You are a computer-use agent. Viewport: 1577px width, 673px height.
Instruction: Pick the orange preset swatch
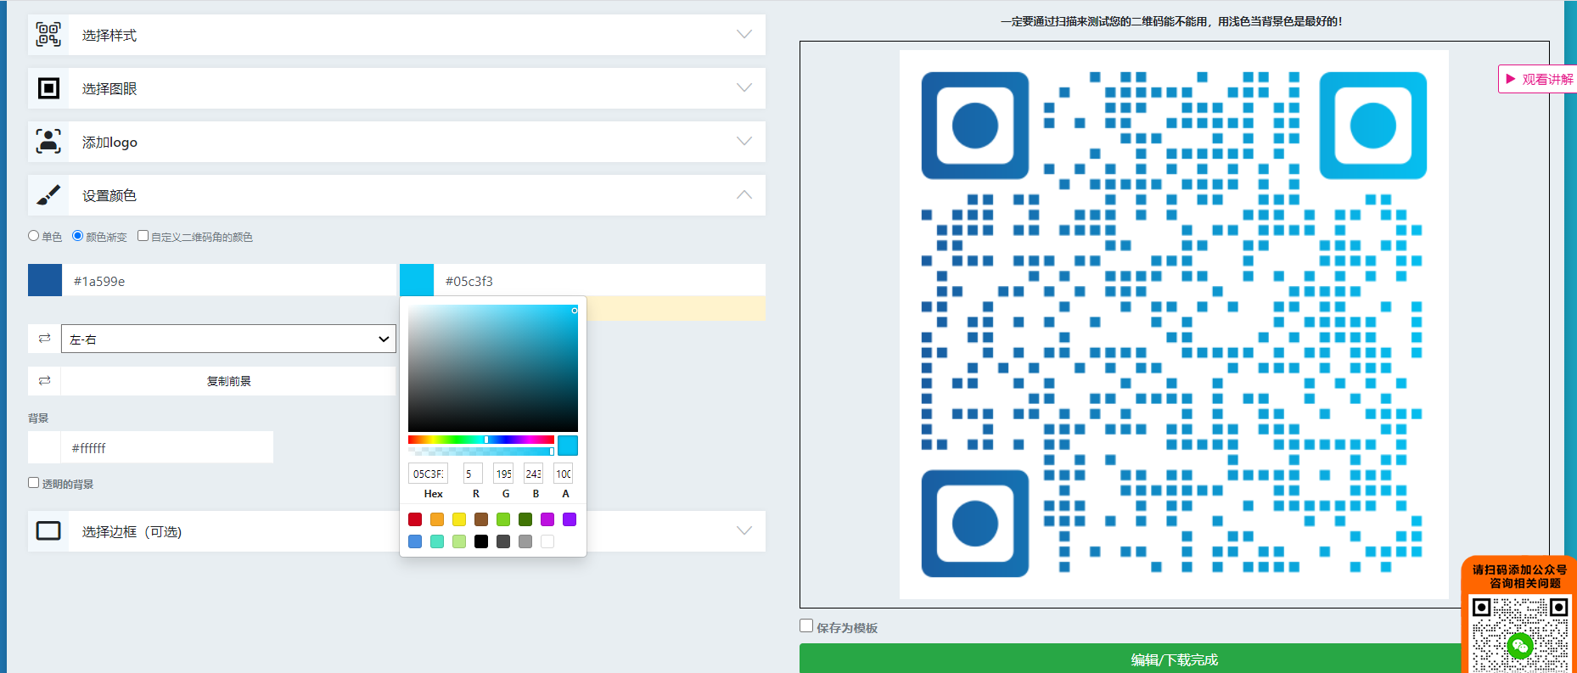pos(437,519)
